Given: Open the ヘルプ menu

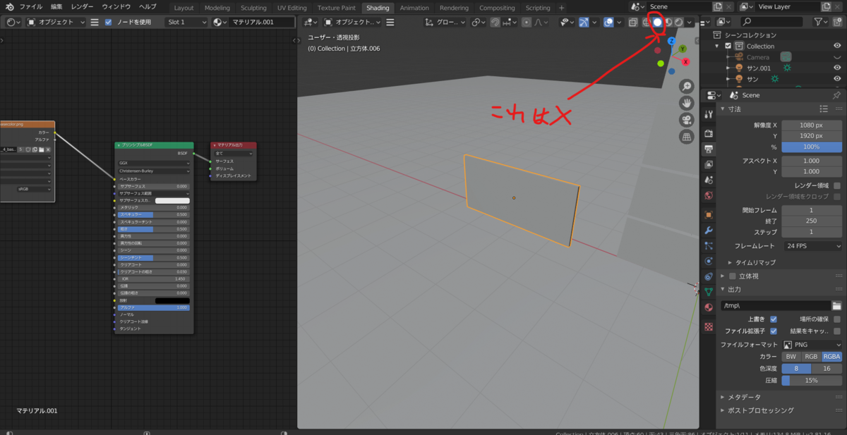Looking at the screenshot, I should [x=148, y=6].
